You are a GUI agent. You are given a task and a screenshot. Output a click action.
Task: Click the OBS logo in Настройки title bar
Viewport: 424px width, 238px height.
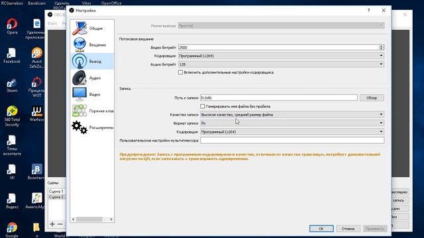point(72,11)
